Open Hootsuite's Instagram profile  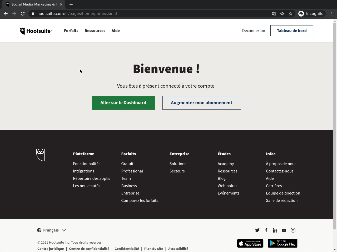coord(293,230)
